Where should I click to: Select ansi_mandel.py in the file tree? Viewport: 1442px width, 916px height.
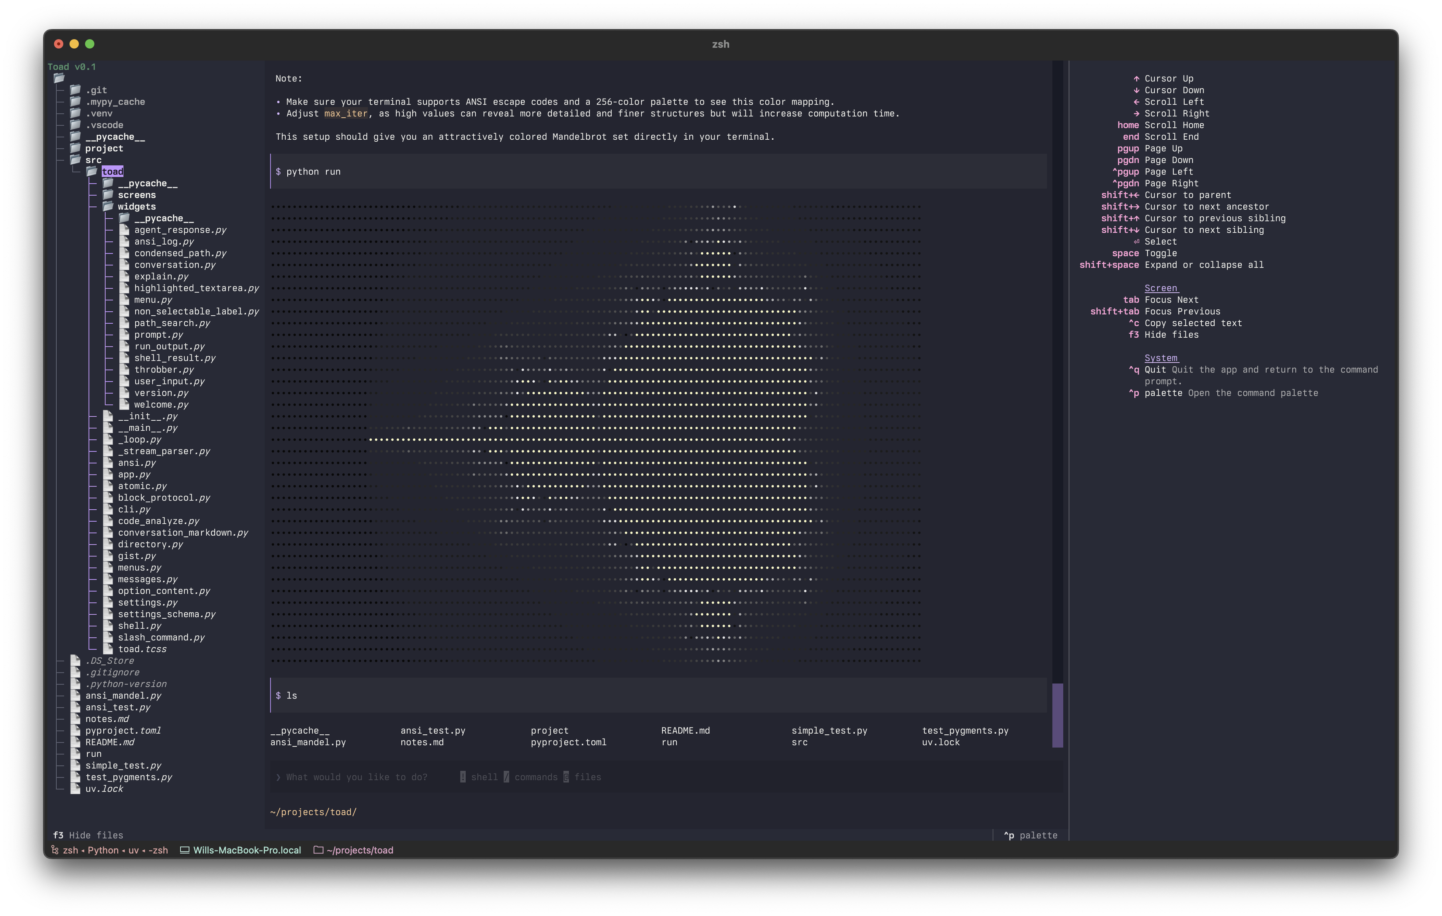click(123, 696)
